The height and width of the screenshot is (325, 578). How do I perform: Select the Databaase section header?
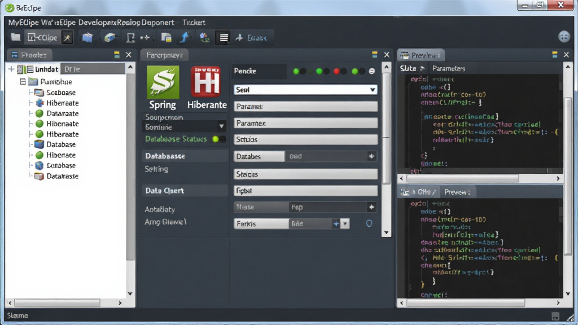point(185,156)
